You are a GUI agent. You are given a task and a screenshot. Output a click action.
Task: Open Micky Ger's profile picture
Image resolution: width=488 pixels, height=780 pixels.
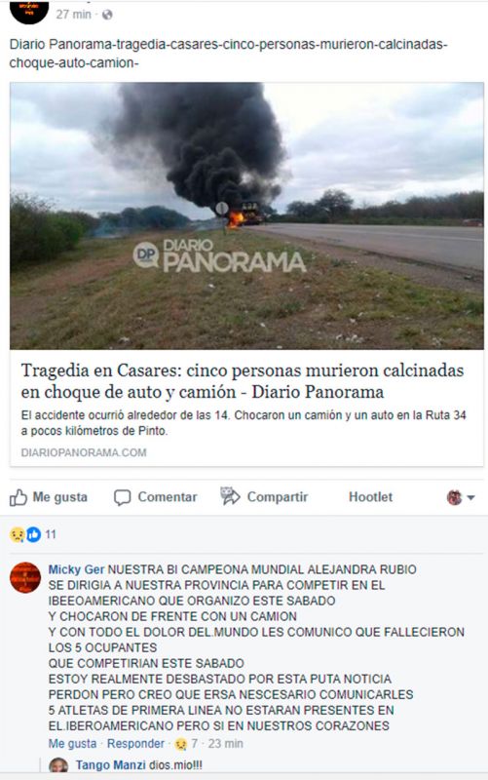point(25,577)
